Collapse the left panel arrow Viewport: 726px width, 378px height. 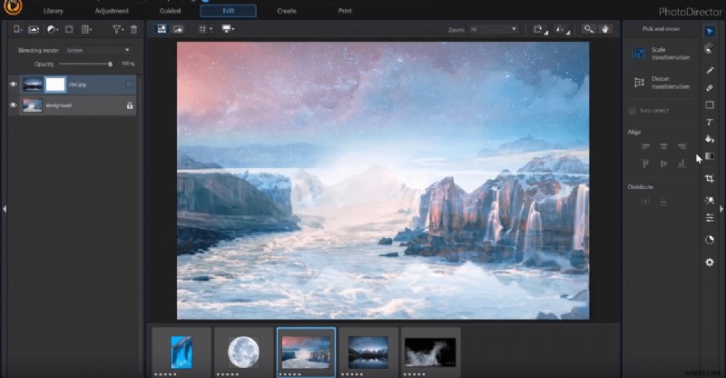[x=5, y=209]
